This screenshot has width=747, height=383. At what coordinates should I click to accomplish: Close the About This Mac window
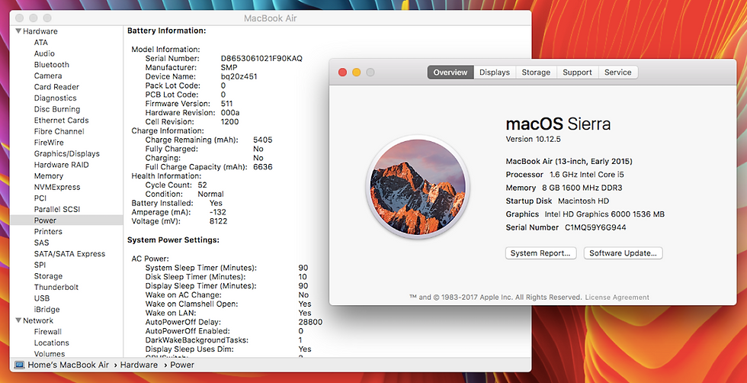[x=342, y=72]
